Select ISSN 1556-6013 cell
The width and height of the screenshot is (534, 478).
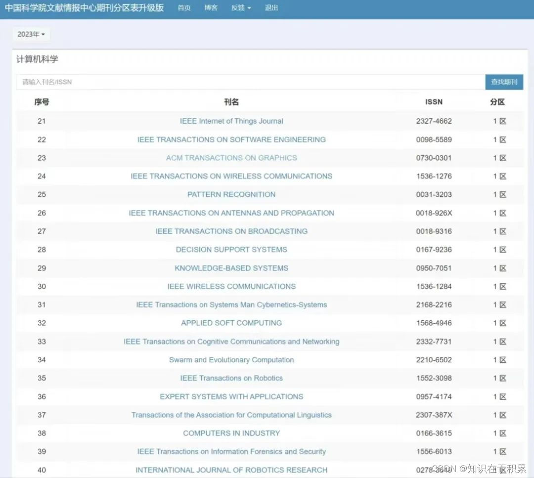[434, 452]
